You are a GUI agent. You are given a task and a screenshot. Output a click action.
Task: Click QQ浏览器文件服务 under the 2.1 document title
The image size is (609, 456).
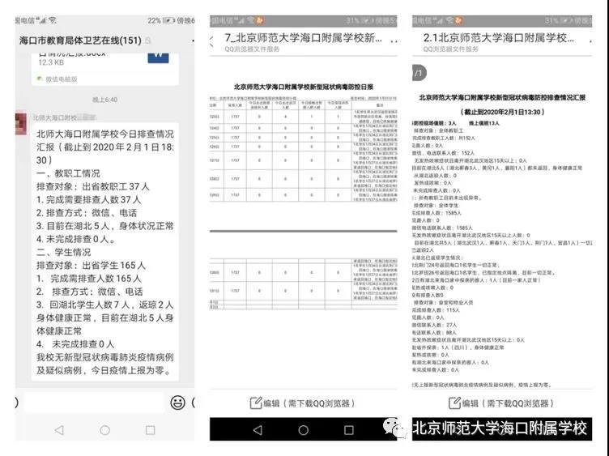pyautogui.click(x=450, y=49)
